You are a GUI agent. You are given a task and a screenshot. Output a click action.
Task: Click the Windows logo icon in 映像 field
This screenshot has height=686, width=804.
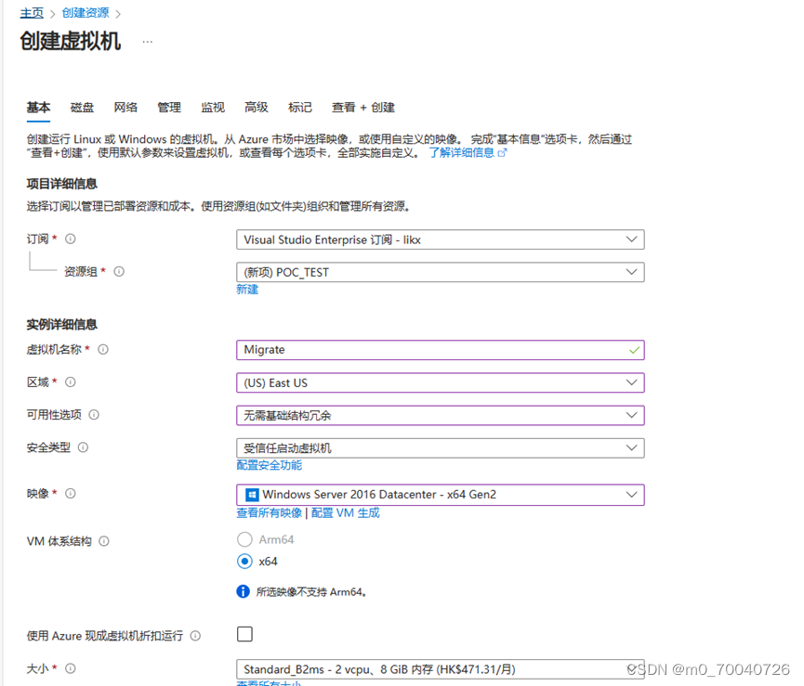coord(252,495)
